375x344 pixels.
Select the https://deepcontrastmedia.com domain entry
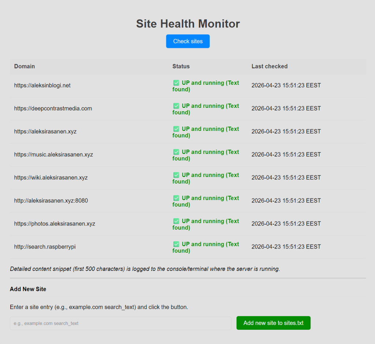pyautogui.click(x=53, y=109)
